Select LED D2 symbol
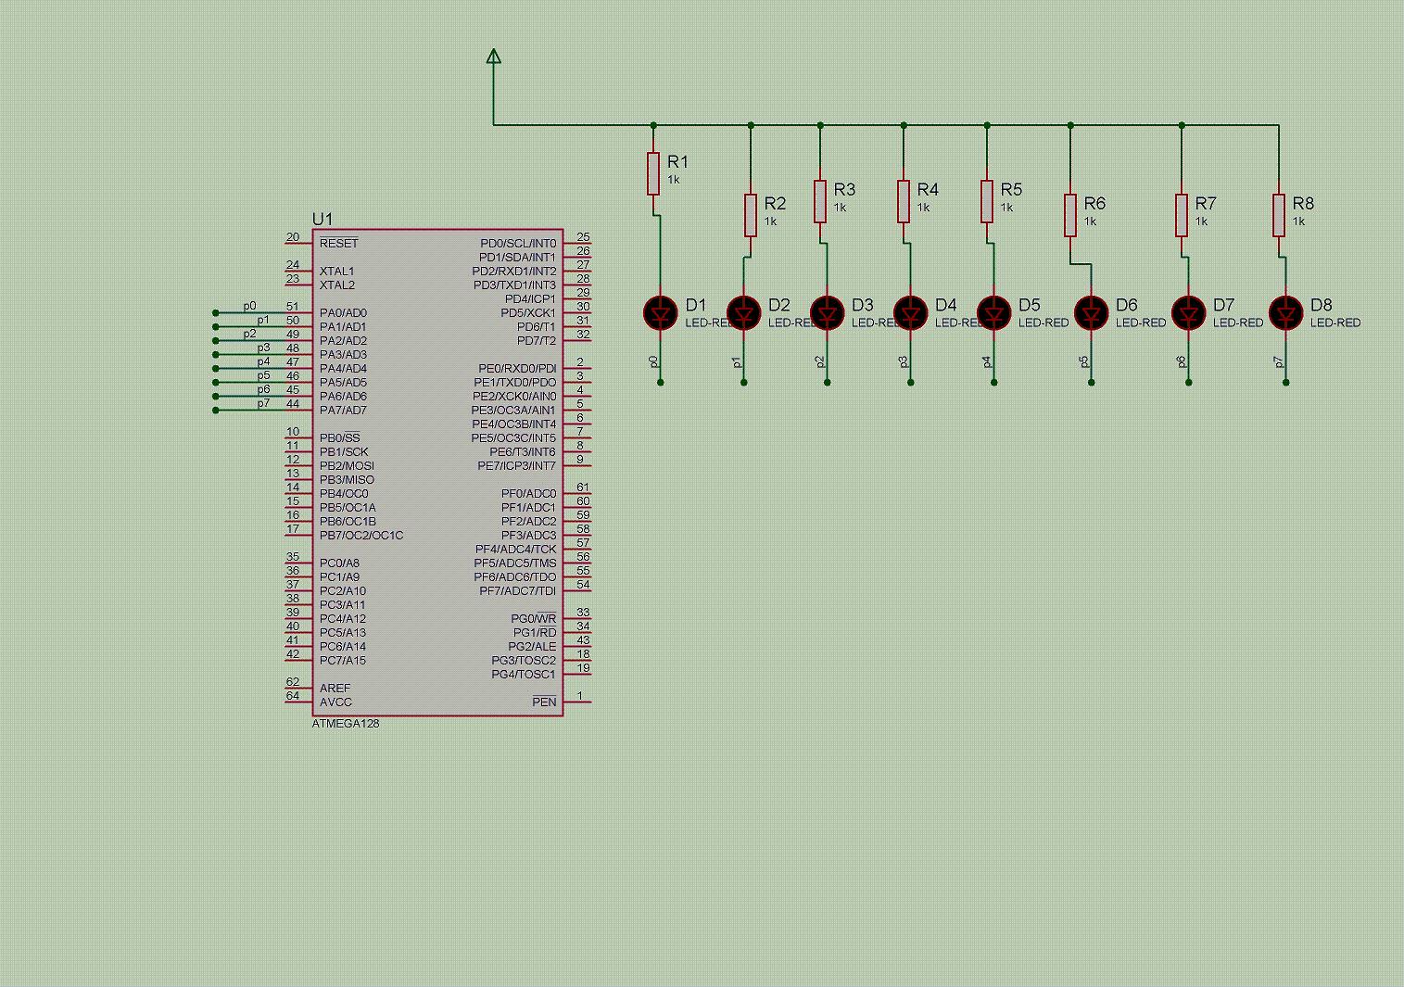Screen dimensions: 1404x987 coord(744,313)
